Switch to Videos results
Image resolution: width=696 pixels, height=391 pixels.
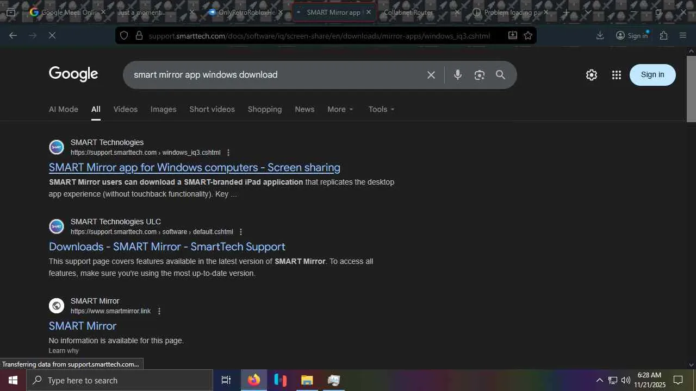tap(126, 109)
